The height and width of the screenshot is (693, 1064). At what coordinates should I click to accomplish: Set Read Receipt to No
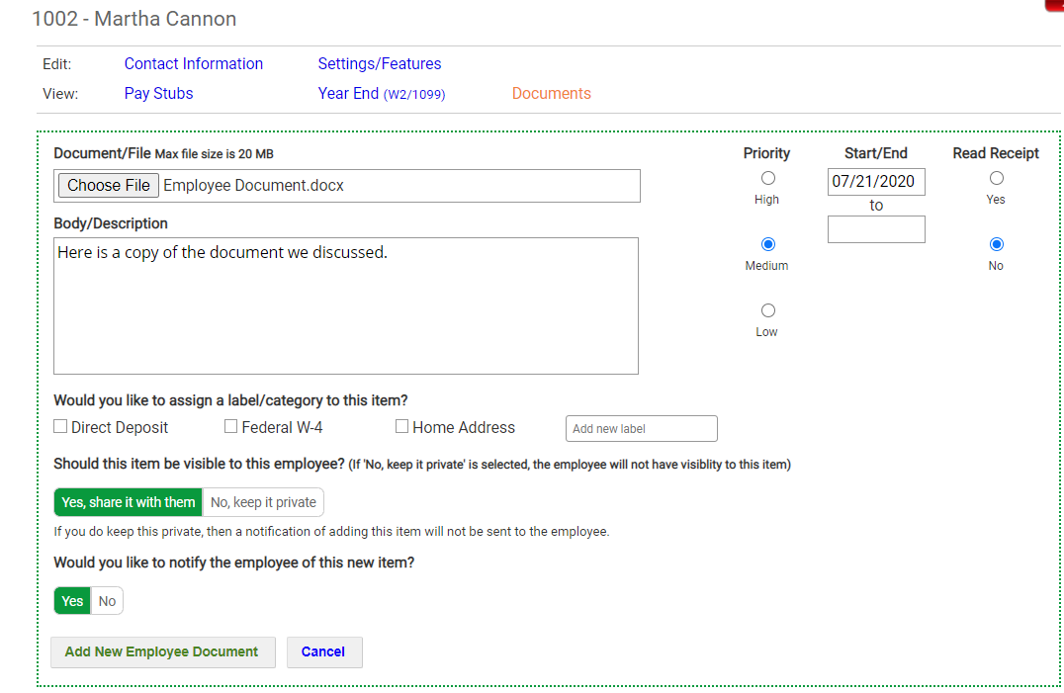click(x=996, y=244)
